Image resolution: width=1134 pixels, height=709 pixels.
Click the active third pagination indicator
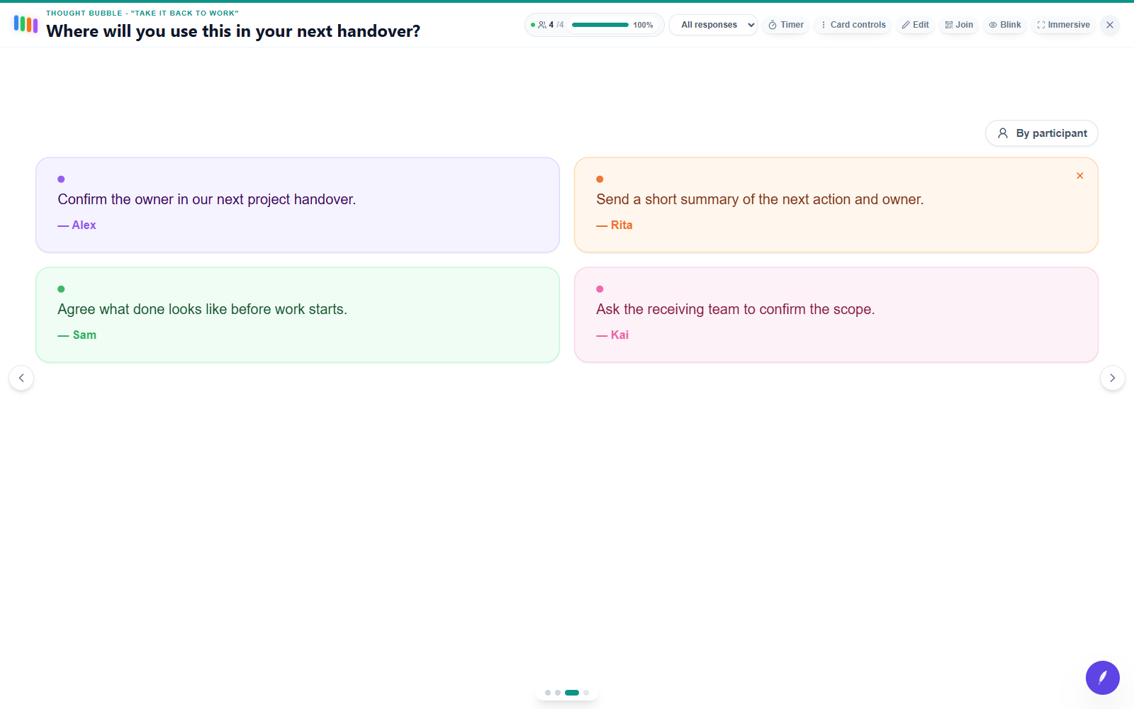point(572,693)
